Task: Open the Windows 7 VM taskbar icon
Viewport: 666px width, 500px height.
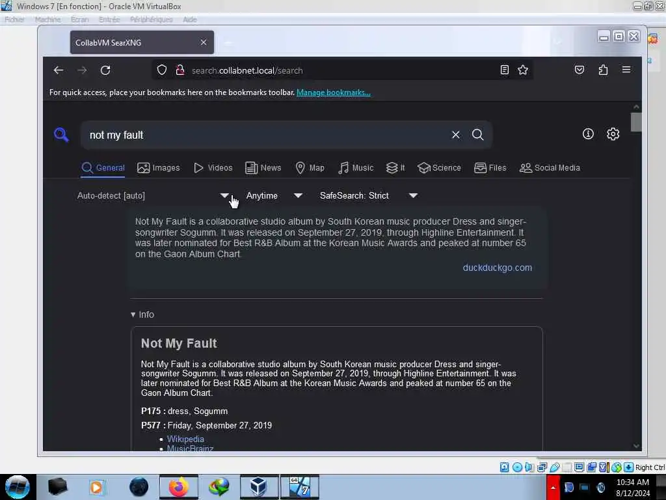Action: 299,487
